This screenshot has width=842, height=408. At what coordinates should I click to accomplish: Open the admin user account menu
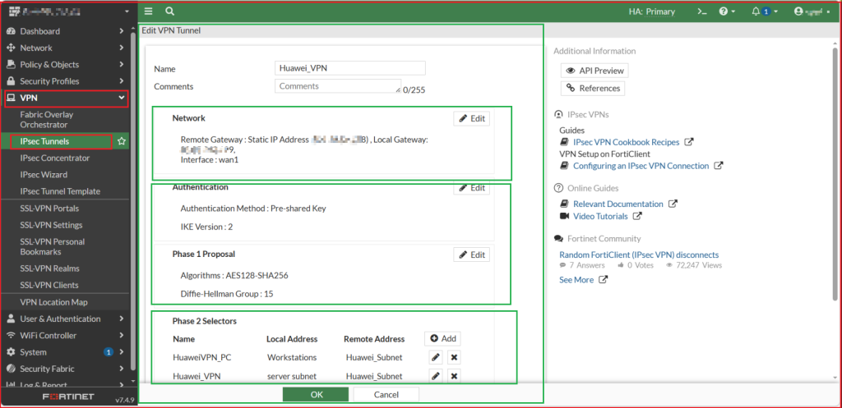[x=812, y=11]
